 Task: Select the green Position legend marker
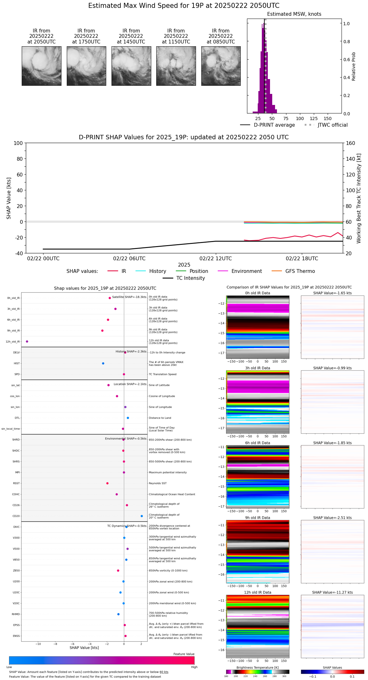click(x=181, y=271)
